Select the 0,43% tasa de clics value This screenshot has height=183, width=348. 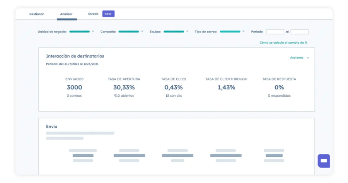(174, 87)
